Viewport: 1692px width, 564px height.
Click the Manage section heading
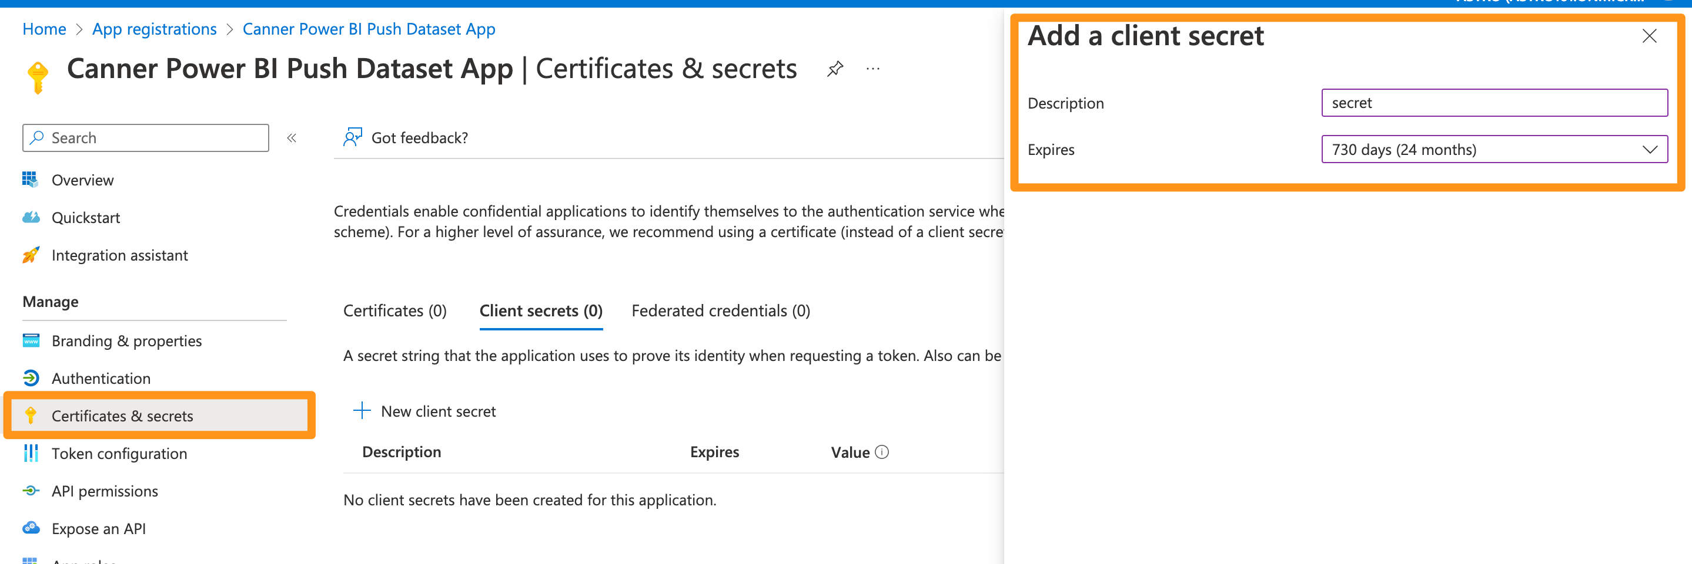tap(51, 302)
